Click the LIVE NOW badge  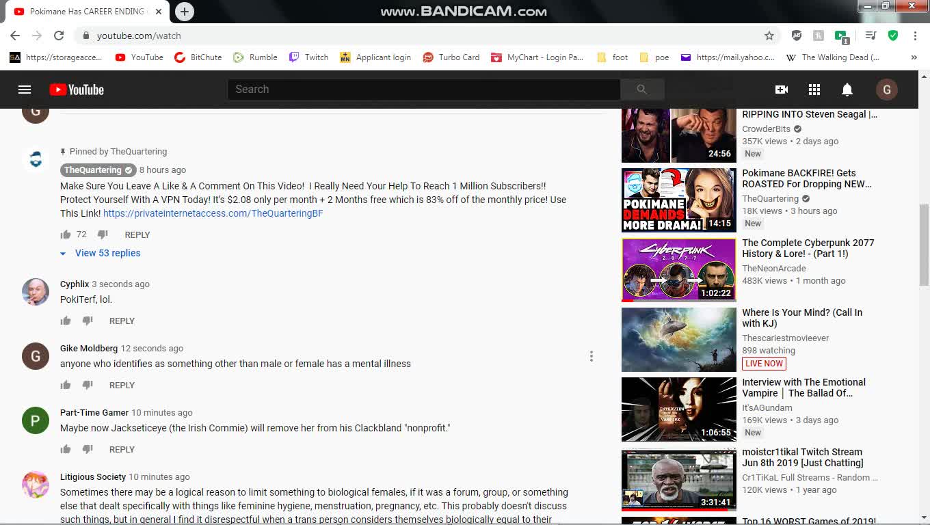coord(764,364)
